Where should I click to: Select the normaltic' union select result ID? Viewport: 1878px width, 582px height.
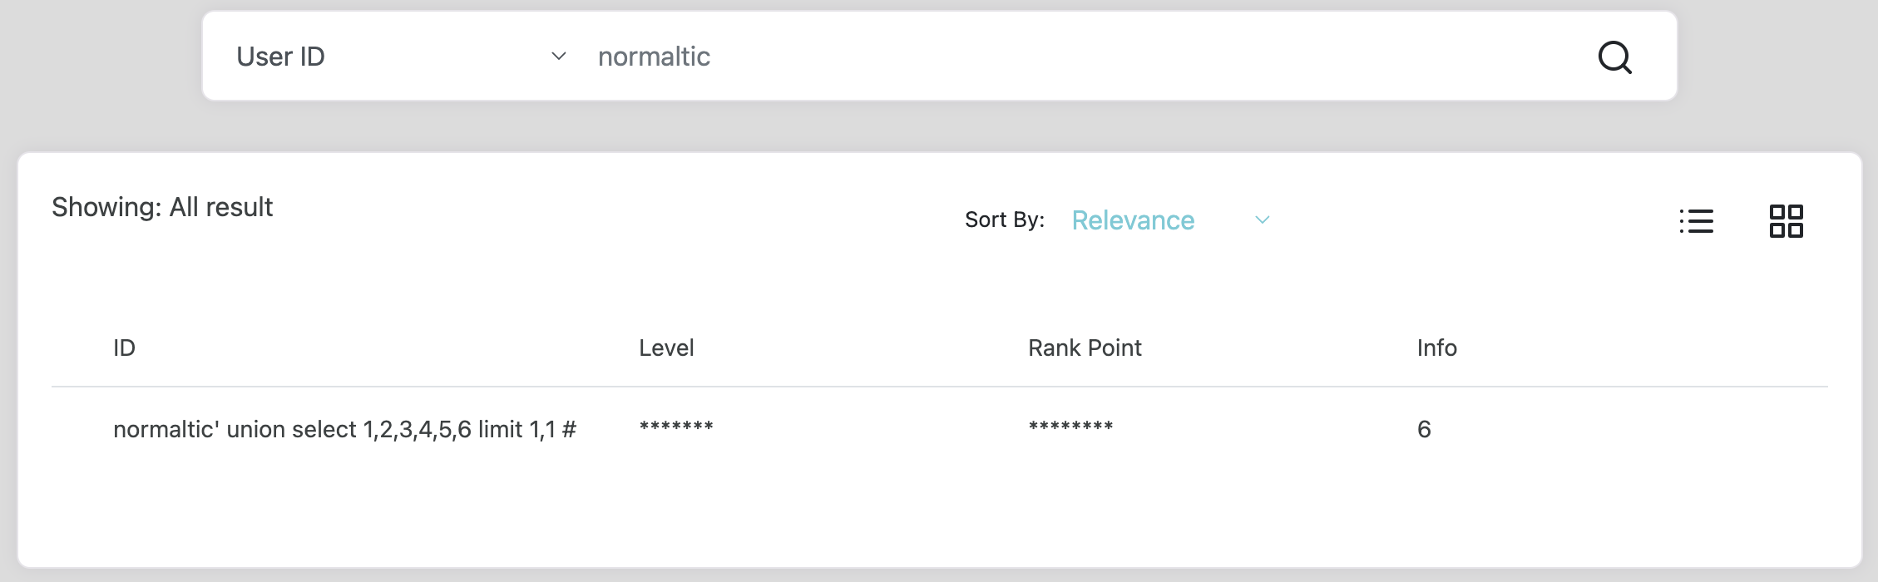pyautogui.click(x=344, y=429)
